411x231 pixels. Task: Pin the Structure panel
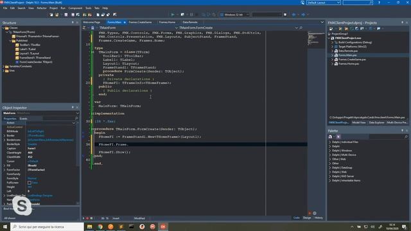(x=73, y=23)
